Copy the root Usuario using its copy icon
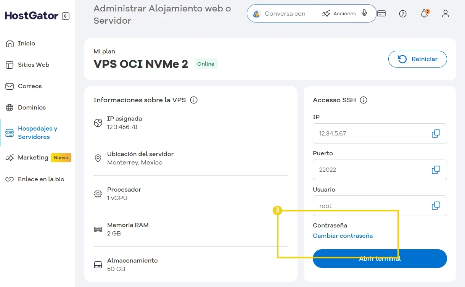The height and width of the screenshot is (287, 465). coord(436,206)
